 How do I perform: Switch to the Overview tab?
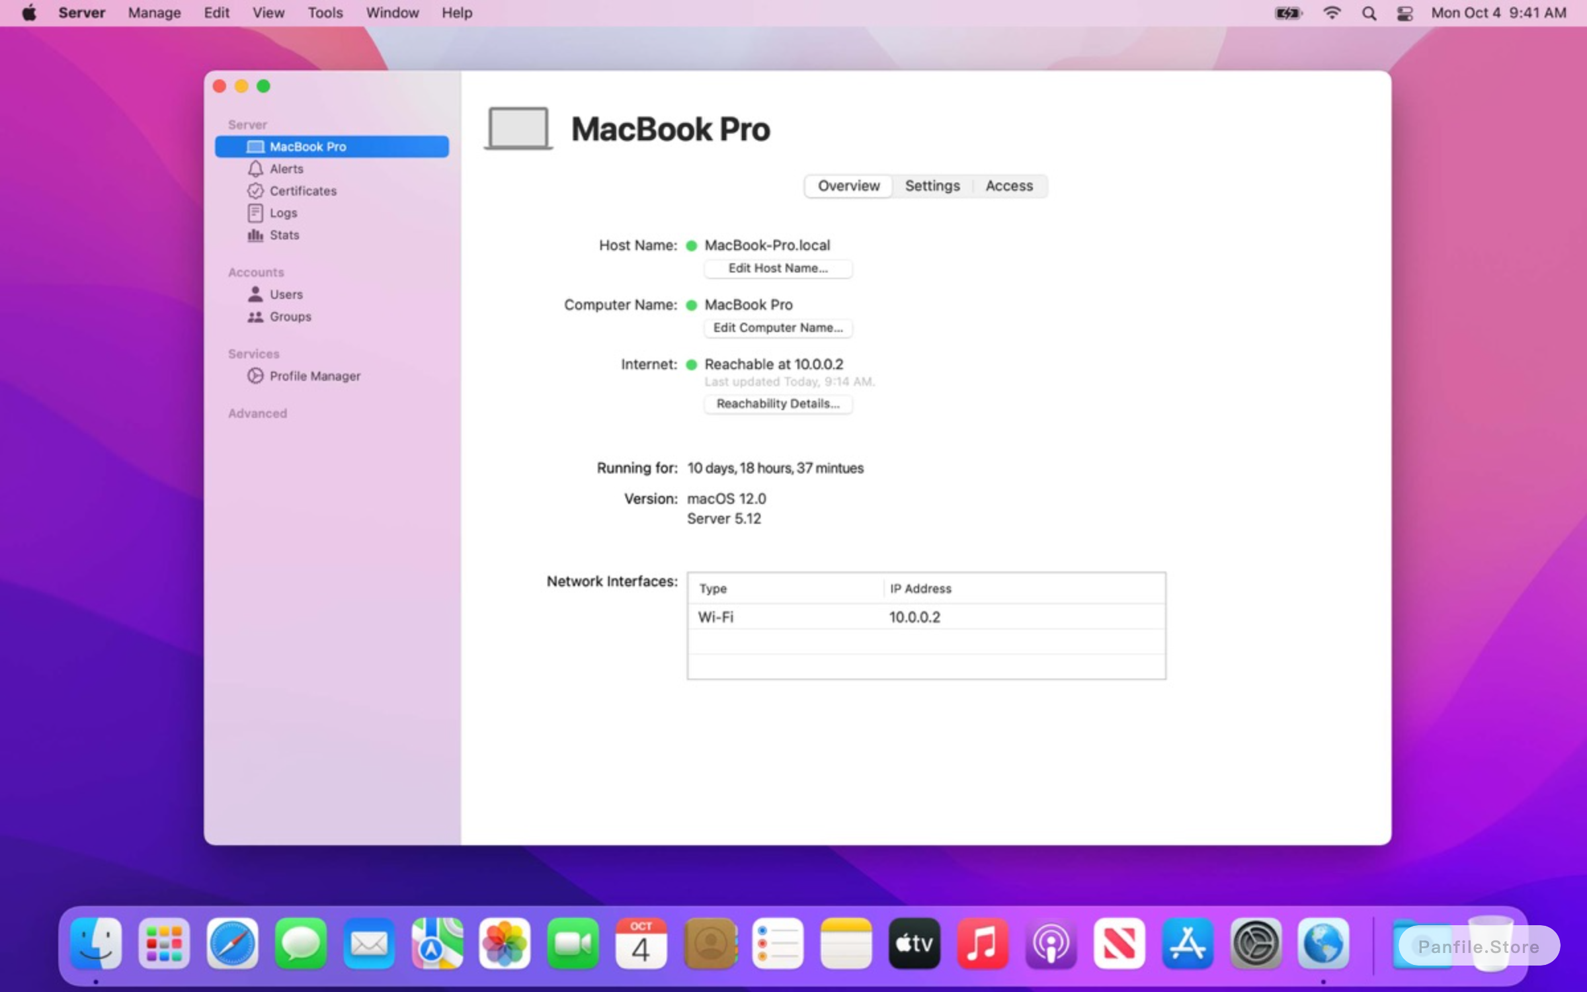pos(848,186)
